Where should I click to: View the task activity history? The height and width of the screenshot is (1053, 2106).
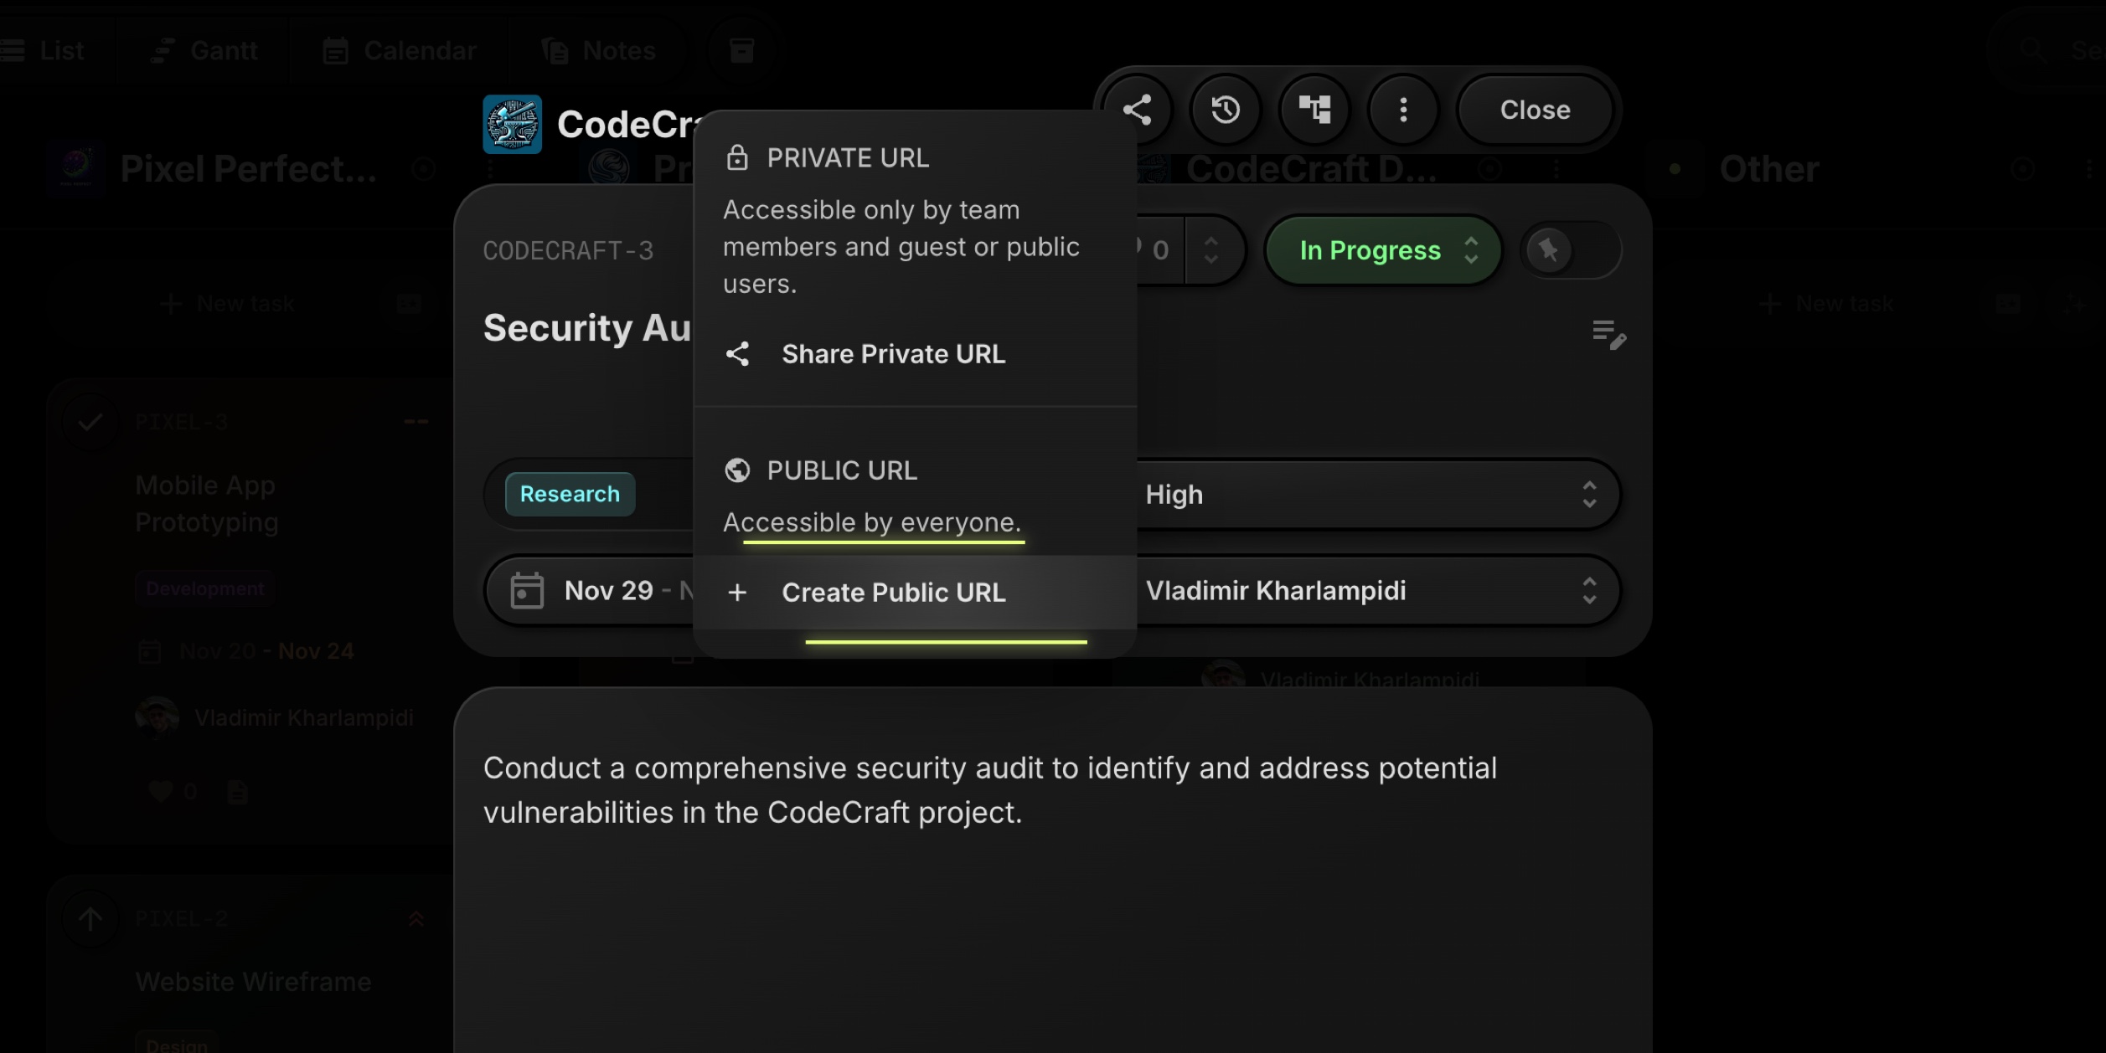pyautogui.click(x=1226, y=109)
